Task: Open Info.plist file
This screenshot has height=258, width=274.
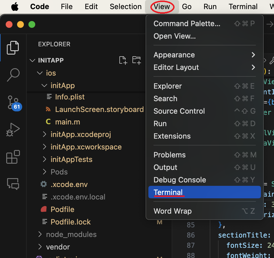Action: [x=70, y=97]
